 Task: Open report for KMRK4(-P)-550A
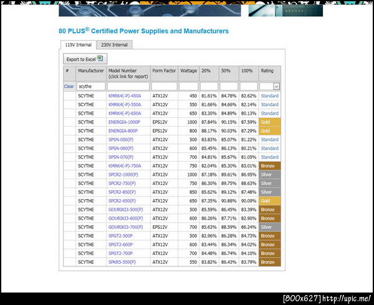point(125,105)
